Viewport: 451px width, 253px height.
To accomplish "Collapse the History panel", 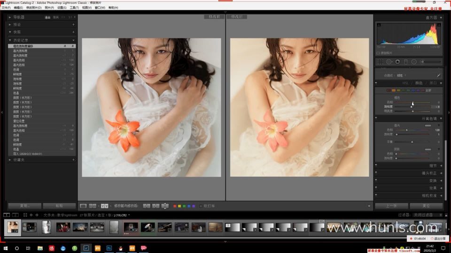I will (10, 40).
